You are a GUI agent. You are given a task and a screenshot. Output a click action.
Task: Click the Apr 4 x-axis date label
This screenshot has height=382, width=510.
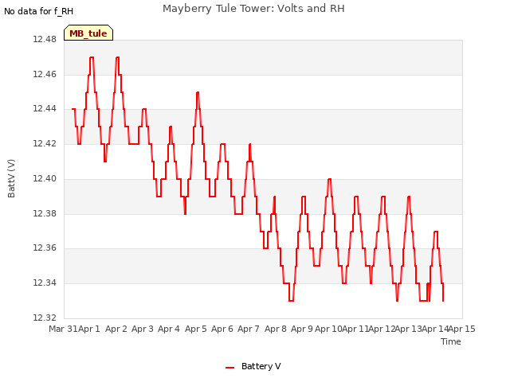pos(169,329)
